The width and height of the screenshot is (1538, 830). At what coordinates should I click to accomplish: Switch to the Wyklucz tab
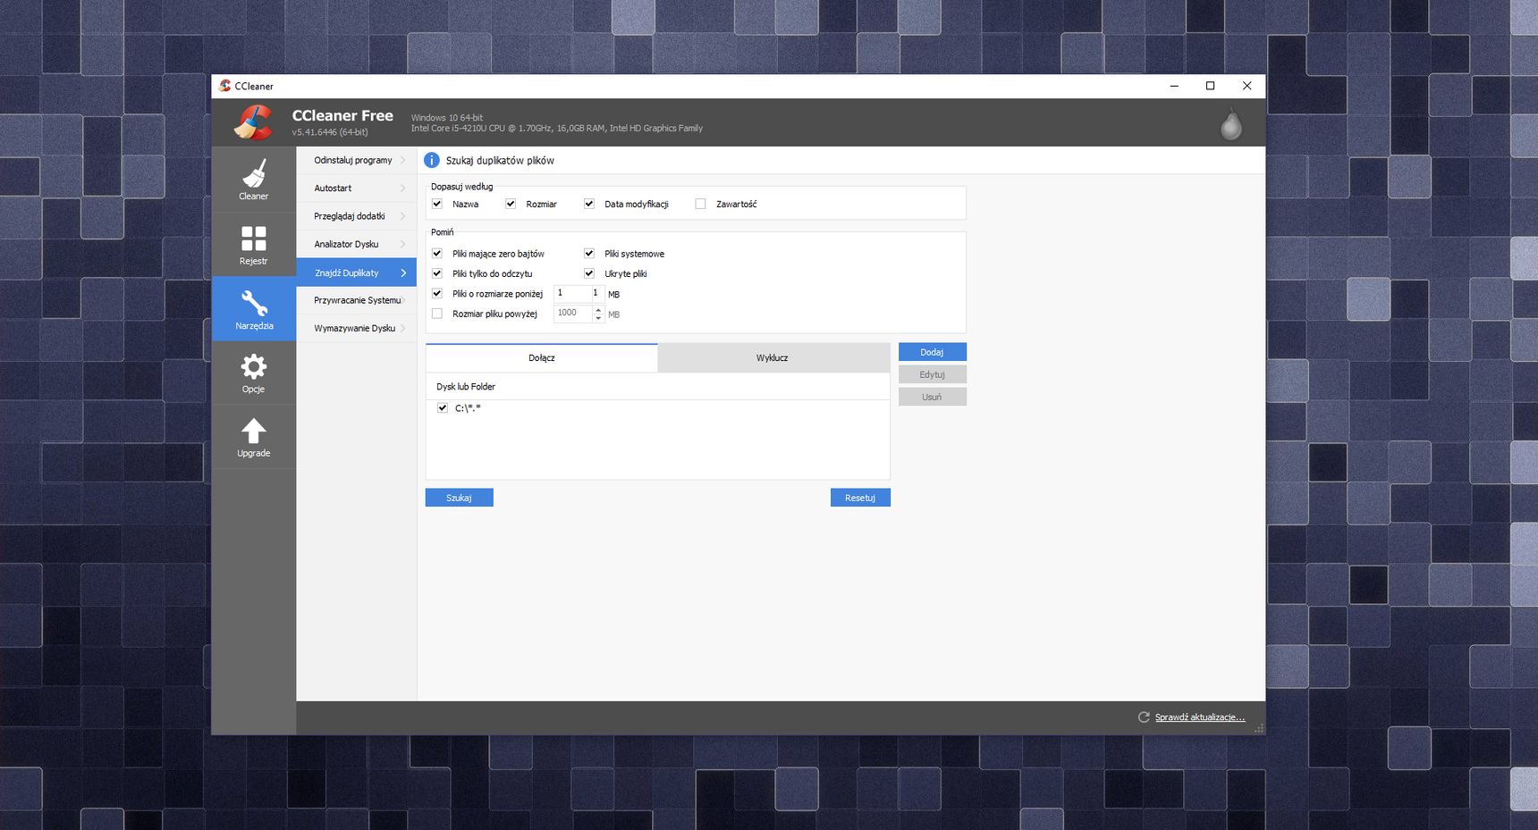[773, 357]
